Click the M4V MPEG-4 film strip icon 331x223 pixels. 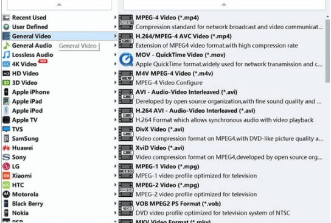tap(126, 78)
